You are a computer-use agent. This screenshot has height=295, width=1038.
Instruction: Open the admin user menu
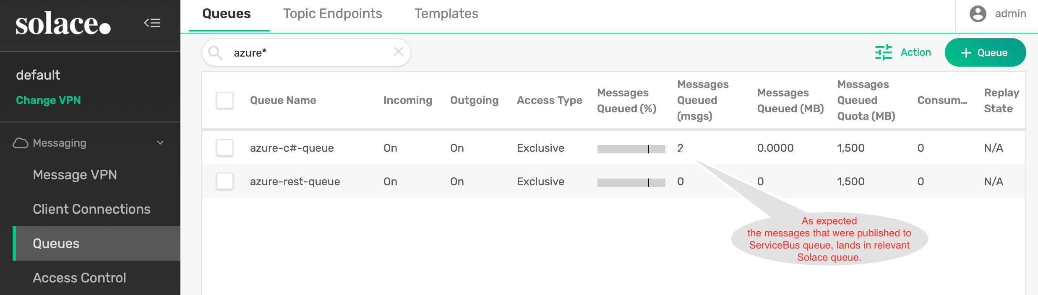[1010, 14]
